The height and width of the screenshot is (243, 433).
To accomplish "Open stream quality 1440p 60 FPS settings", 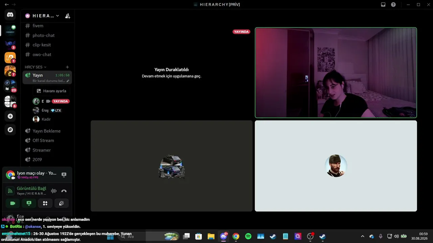I will [28, 178].
